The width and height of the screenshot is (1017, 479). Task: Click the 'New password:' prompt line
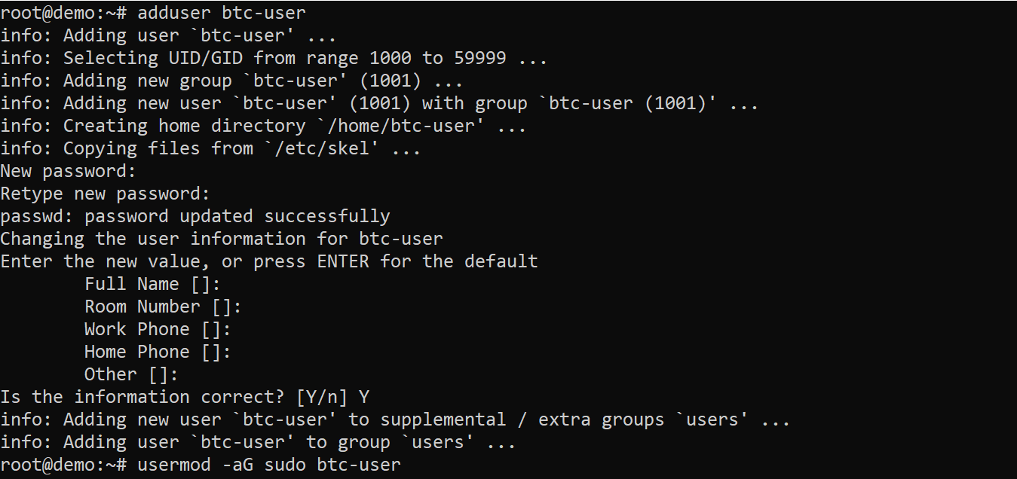pyautogui.click(x=68, y=171)
